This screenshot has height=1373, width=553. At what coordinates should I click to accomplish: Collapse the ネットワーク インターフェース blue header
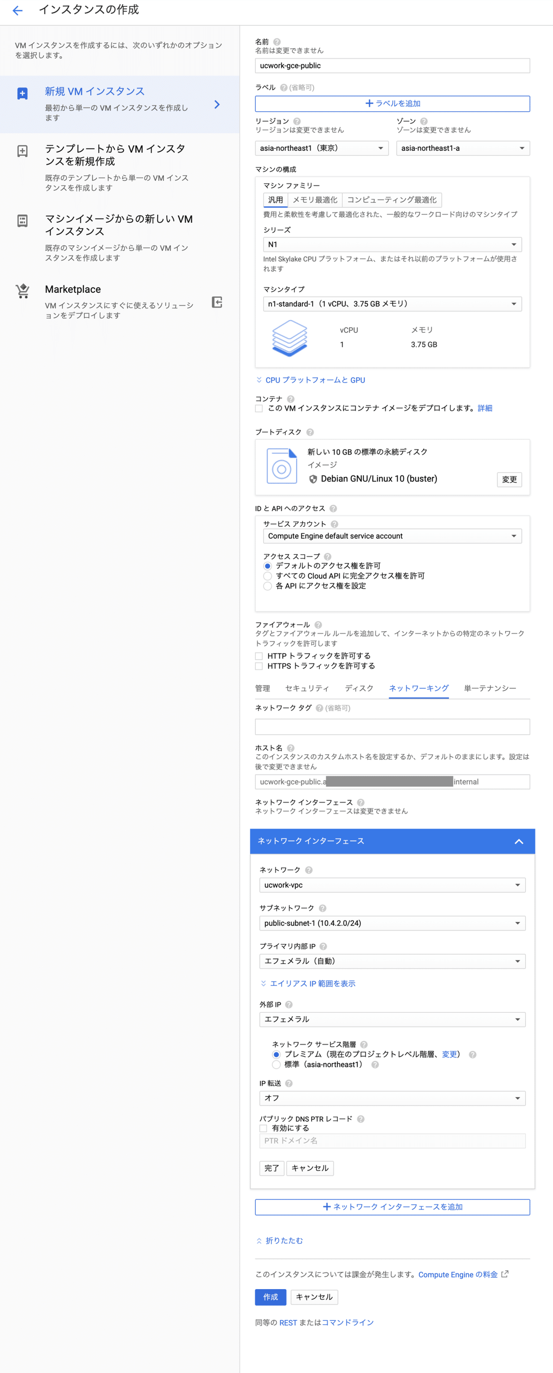click(392, 841)
